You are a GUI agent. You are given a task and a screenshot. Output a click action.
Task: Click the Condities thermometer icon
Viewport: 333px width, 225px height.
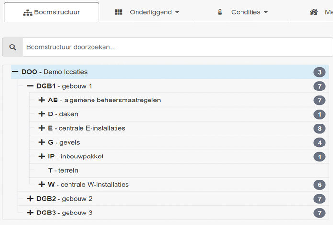point(220,12)
